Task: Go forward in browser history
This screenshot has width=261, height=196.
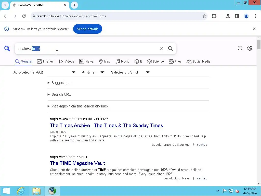Action: (x=15, y=16)
